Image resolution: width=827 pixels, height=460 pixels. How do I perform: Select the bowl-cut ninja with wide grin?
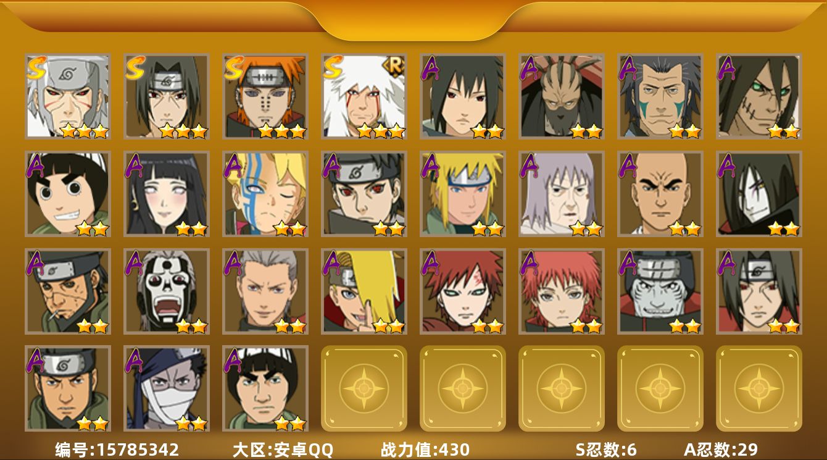(x=68, y=194)
